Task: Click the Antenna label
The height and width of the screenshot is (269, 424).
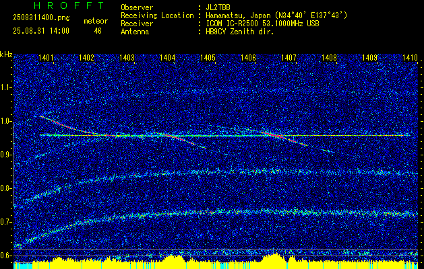Action: point(135,32)
